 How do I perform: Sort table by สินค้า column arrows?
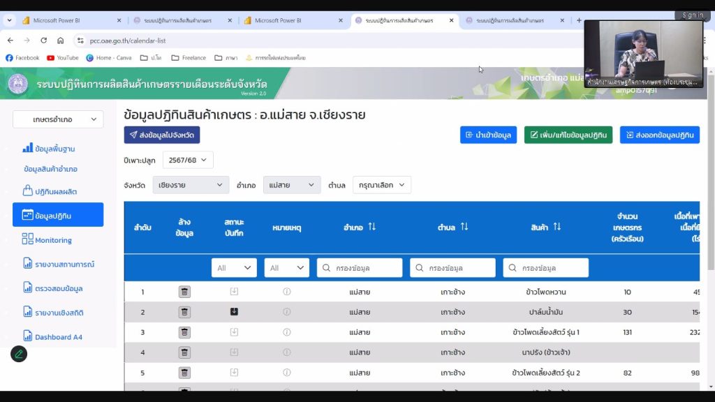557,227
